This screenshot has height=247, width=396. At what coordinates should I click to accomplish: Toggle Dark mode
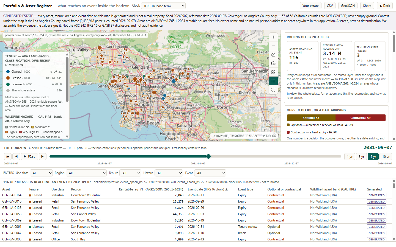(385, 6)
